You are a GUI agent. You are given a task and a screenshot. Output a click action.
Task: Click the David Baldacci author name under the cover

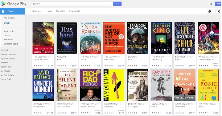(x=39, y=107)
